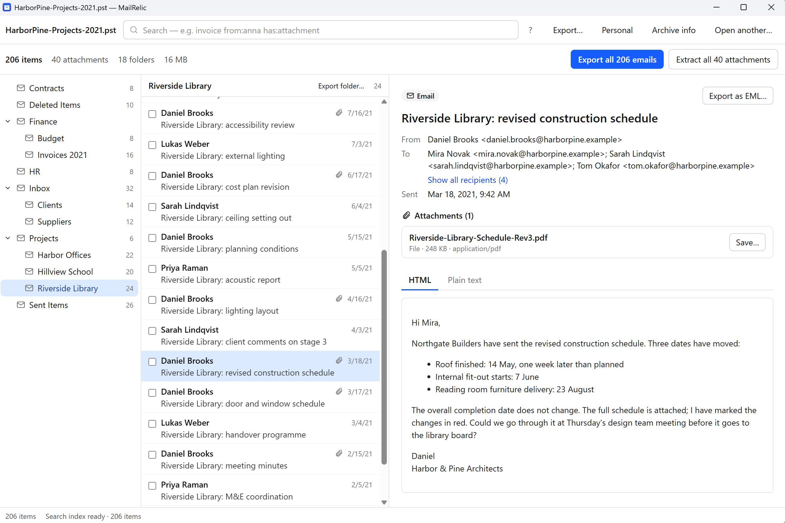Tick checkbox for acoustic report email

pyautogui.click(x=152, y=269)
